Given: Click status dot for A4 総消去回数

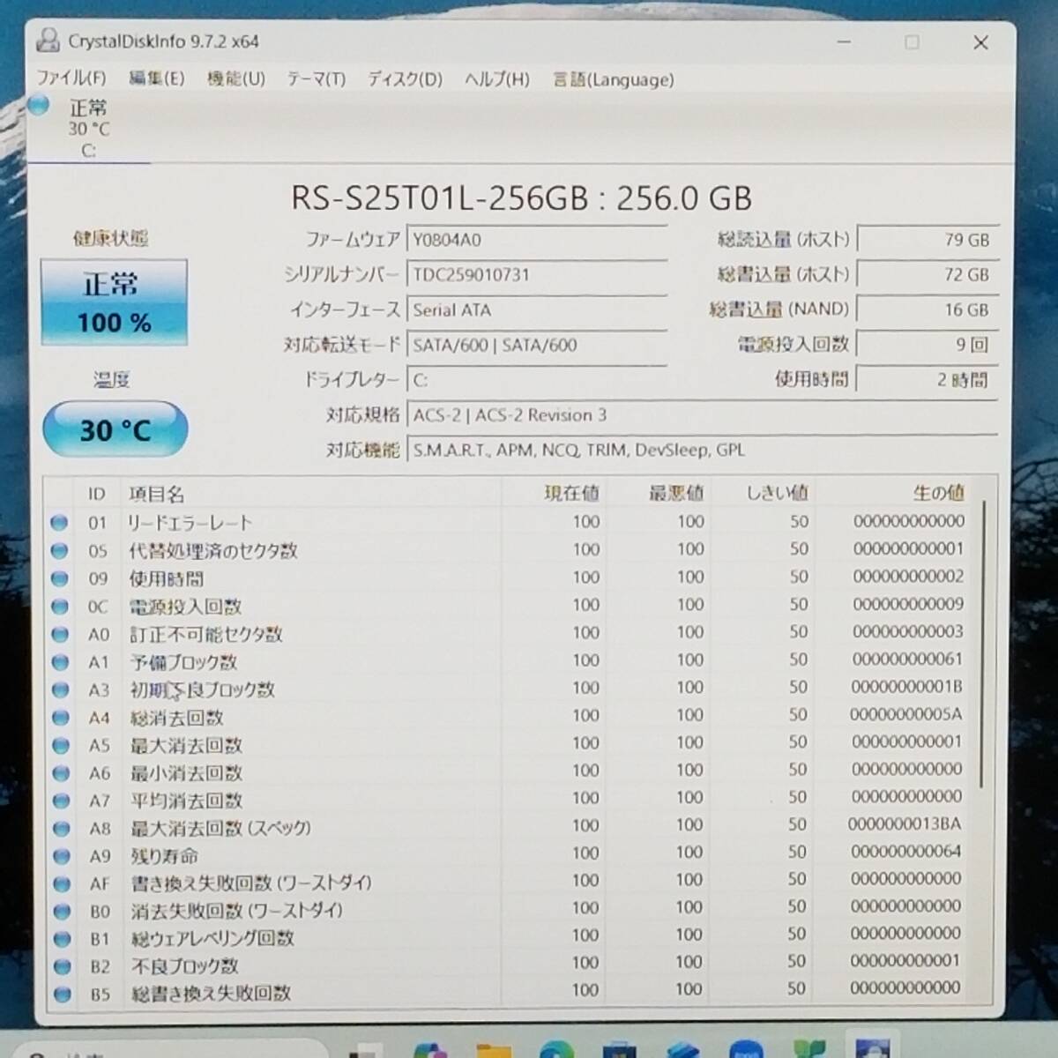Looking at the screenshot, I should (x=59, y=717).
